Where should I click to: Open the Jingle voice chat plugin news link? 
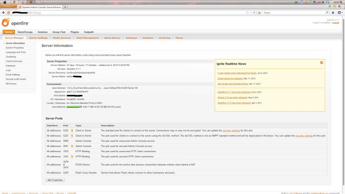237,73
